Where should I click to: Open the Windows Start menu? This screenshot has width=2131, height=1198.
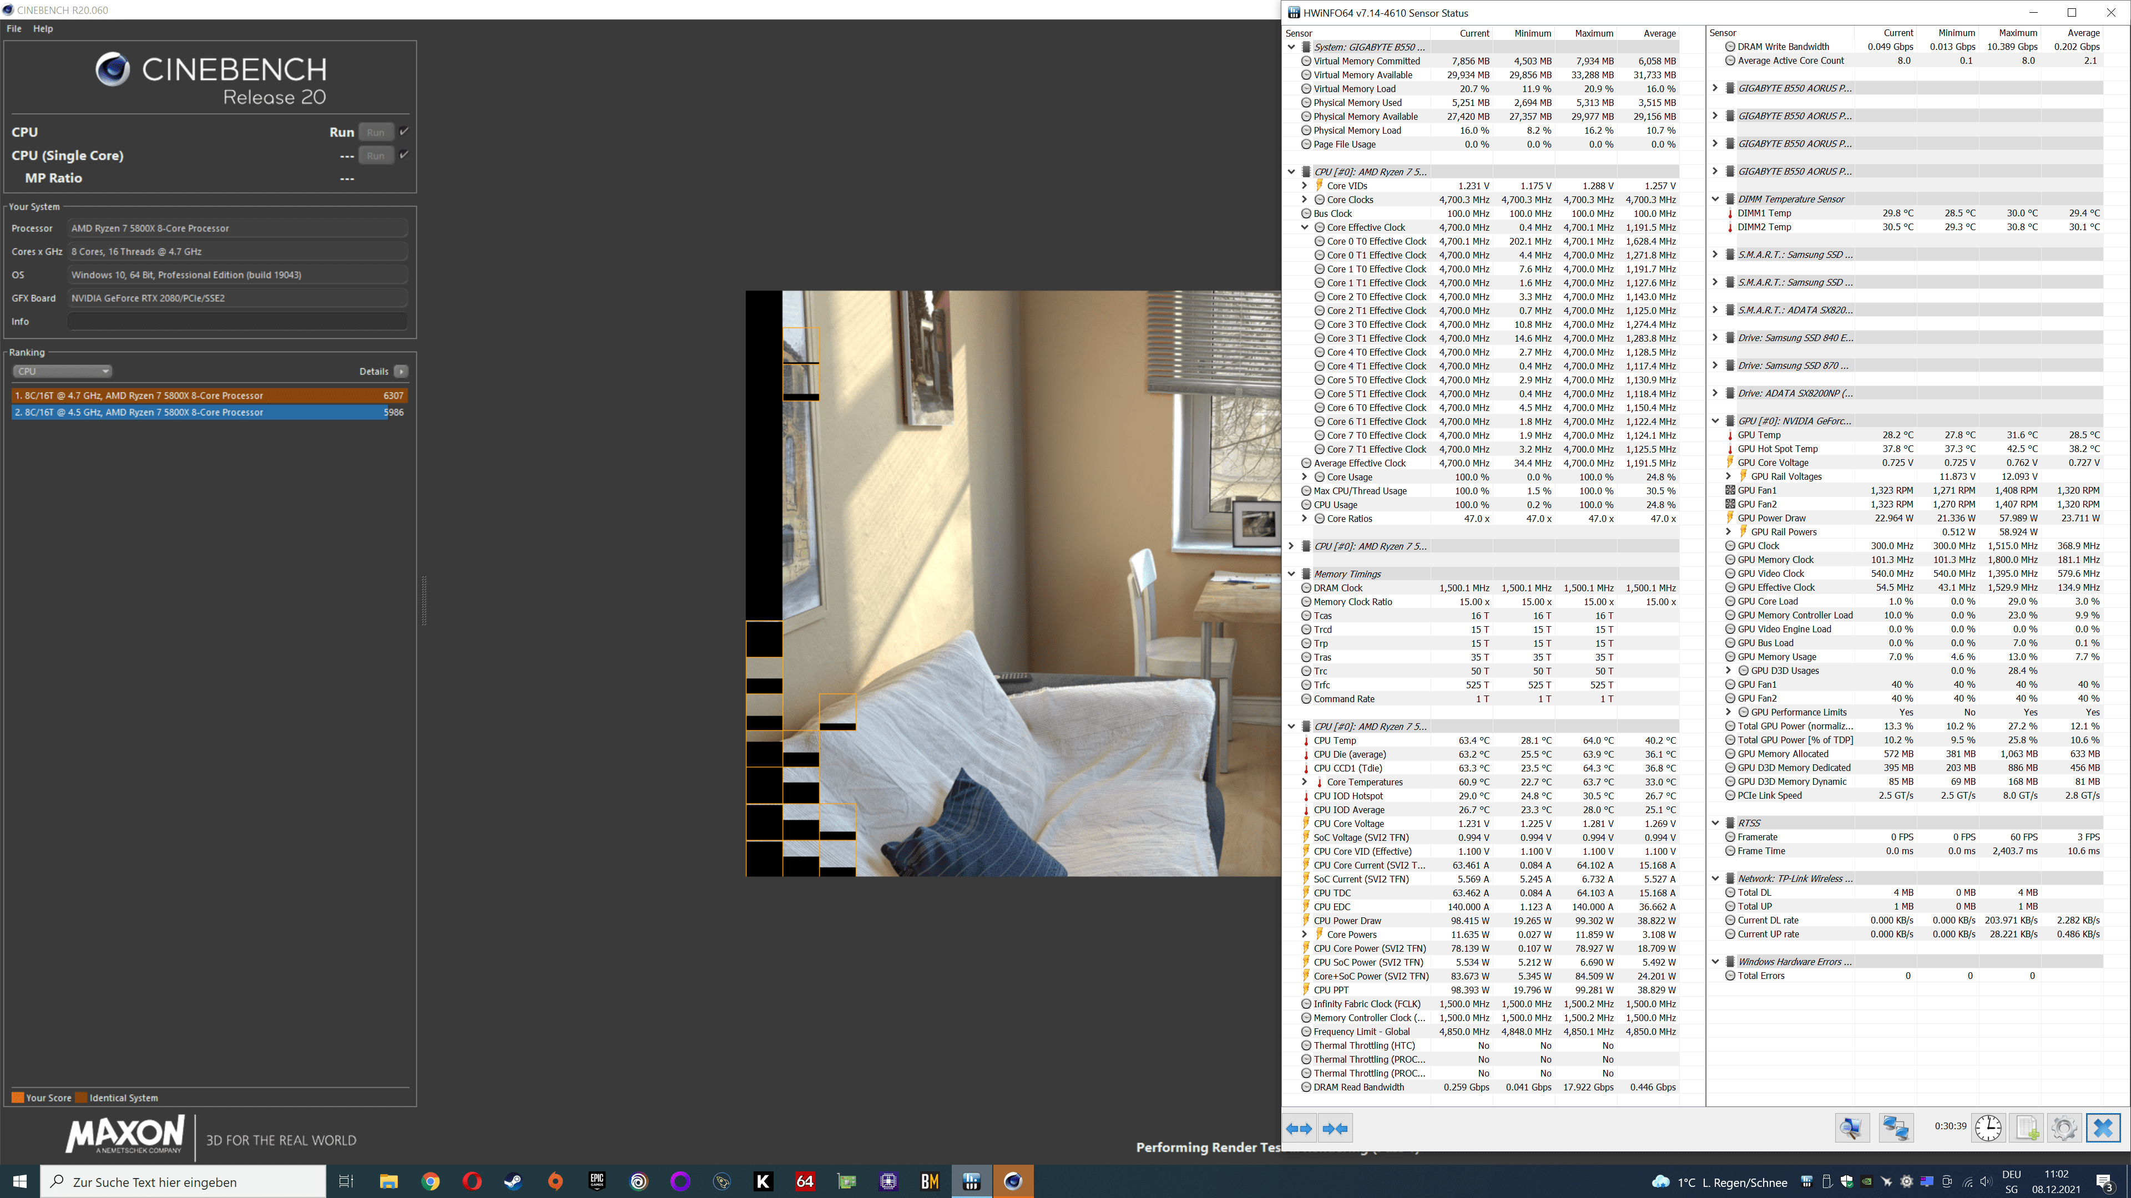pos(20,1181)
